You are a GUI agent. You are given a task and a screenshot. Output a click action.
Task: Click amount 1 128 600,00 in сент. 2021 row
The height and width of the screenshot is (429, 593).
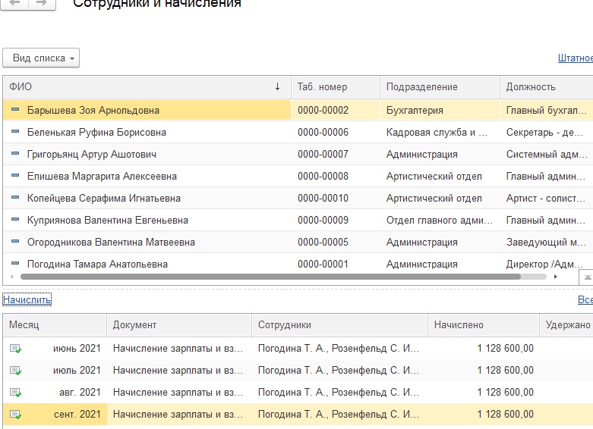(505, 414)
